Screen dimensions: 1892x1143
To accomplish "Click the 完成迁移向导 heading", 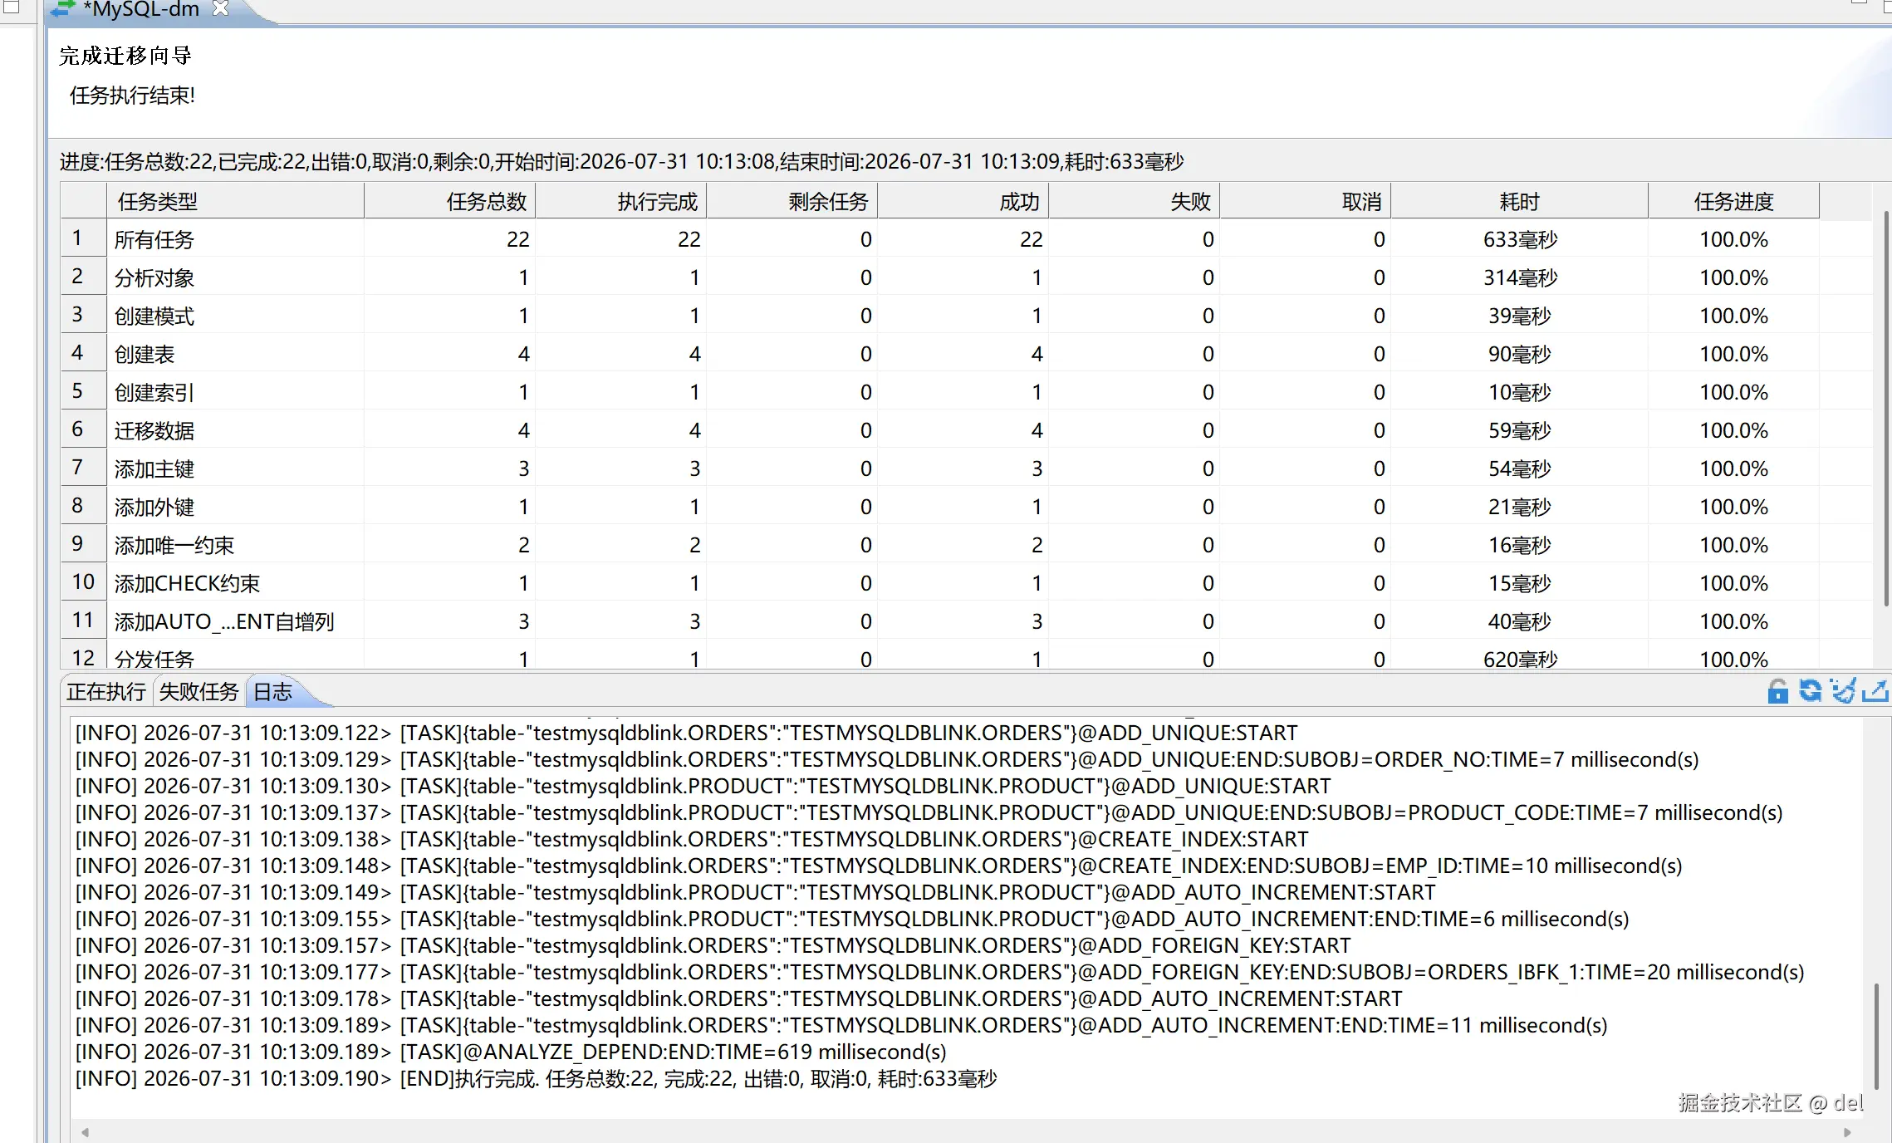I will (x=125, y=56).
